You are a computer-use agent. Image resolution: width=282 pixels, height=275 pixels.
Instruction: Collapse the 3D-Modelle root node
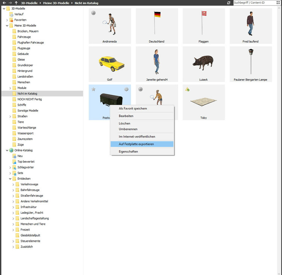coord(4,9)
